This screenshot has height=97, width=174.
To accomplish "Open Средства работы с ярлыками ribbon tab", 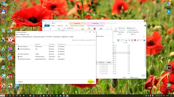I will 77,26.
